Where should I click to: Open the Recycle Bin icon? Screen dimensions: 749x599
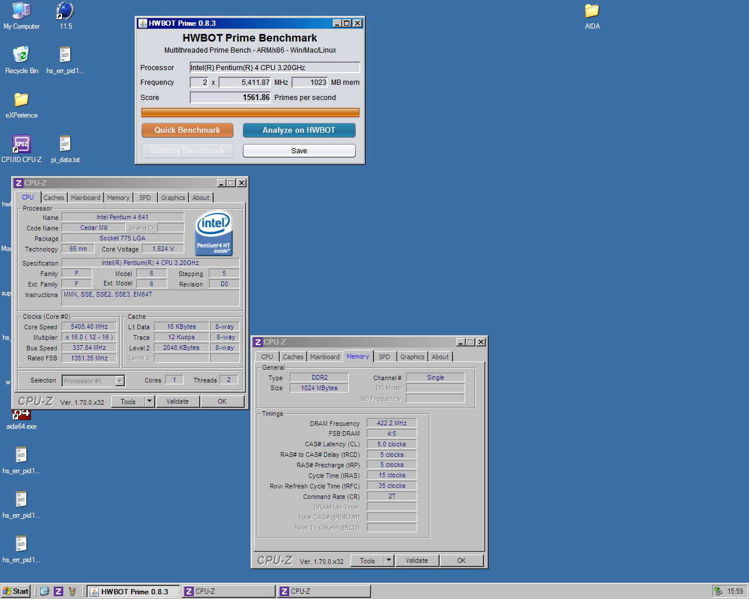click(22, 60)
